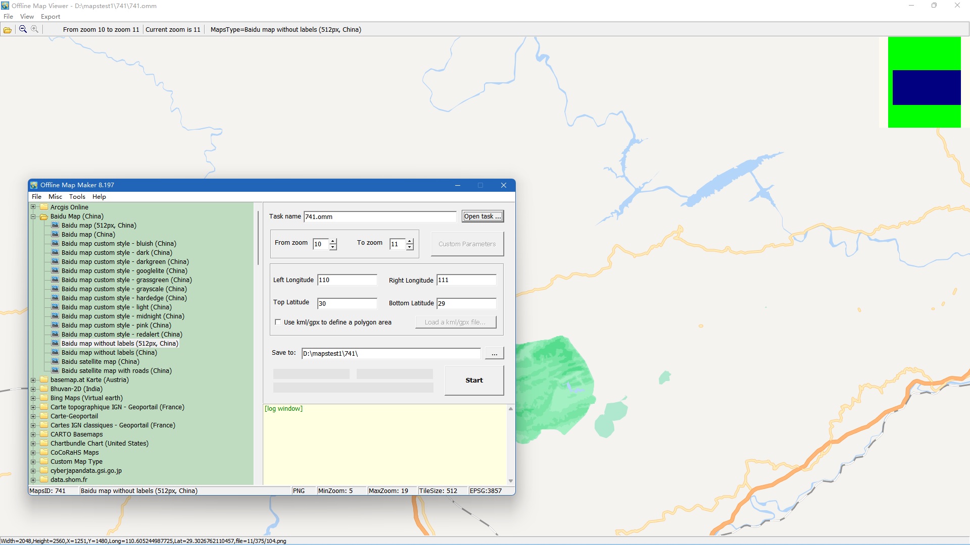970x545 pixels.
Task: Click the Bing Maps folder icon
Action: (x=44, y=398)
